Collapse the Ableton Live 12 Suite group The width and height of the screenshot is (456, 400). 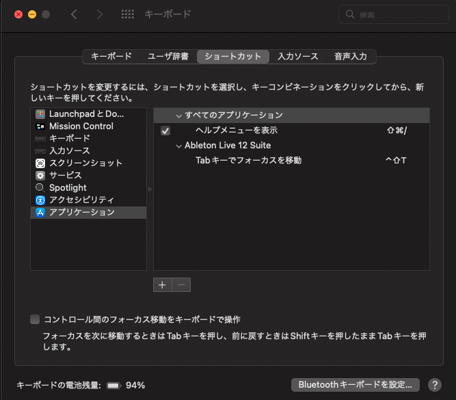click(178, 146)
